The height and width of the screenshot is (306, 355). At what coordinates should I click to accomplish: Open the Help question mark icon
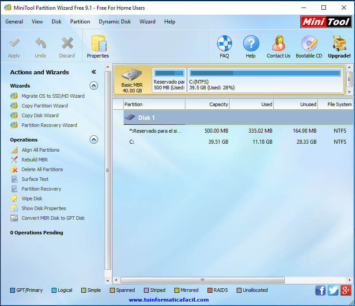click(251, 43)
